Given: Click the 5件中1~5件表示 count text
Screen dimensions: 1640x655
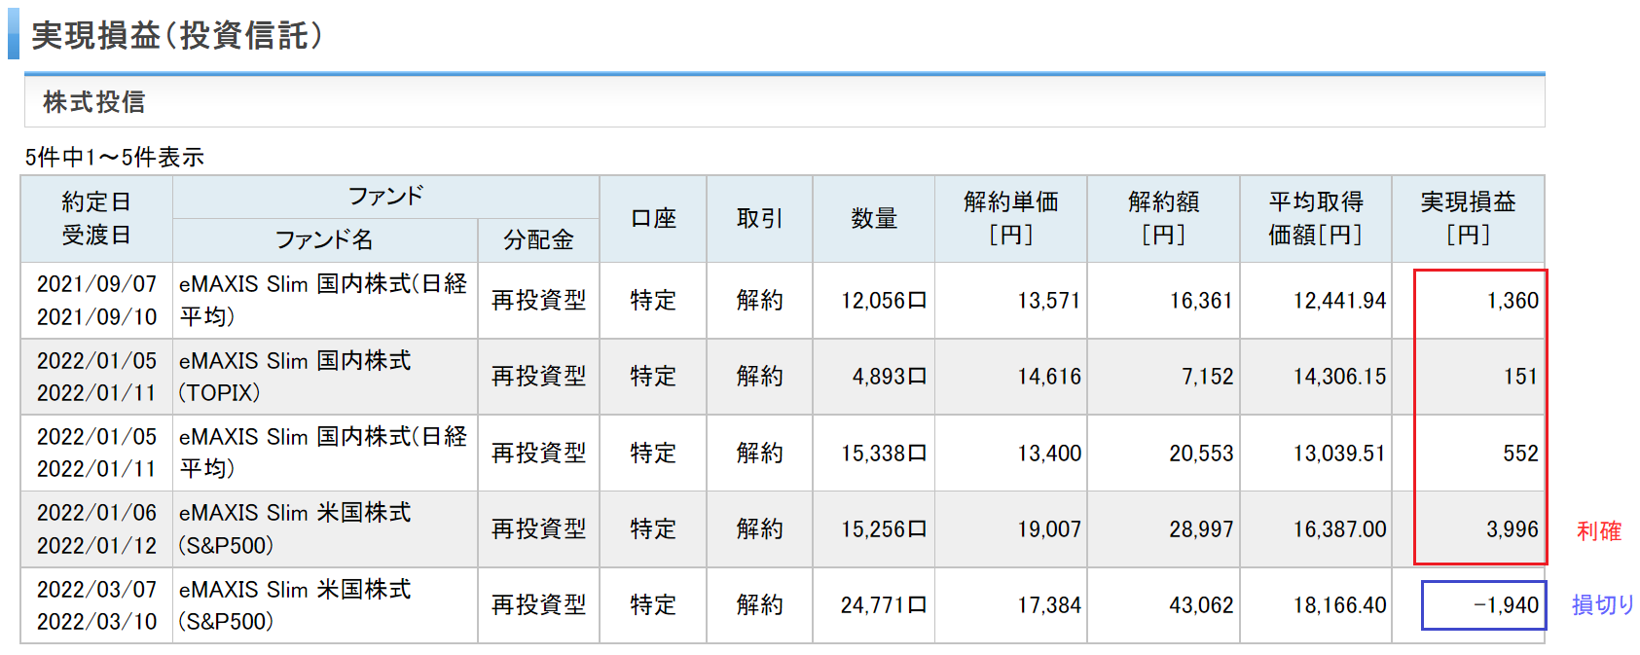Looking at the screenshot, I should point(115,157).
